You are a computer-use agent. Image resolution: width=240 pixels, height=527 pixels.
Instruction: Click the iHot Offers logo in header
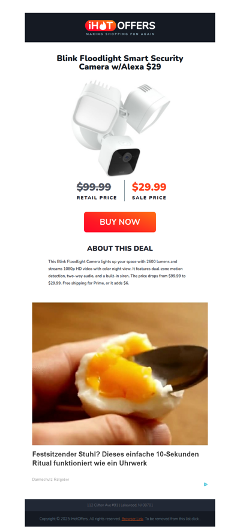(x=120, y=27)
